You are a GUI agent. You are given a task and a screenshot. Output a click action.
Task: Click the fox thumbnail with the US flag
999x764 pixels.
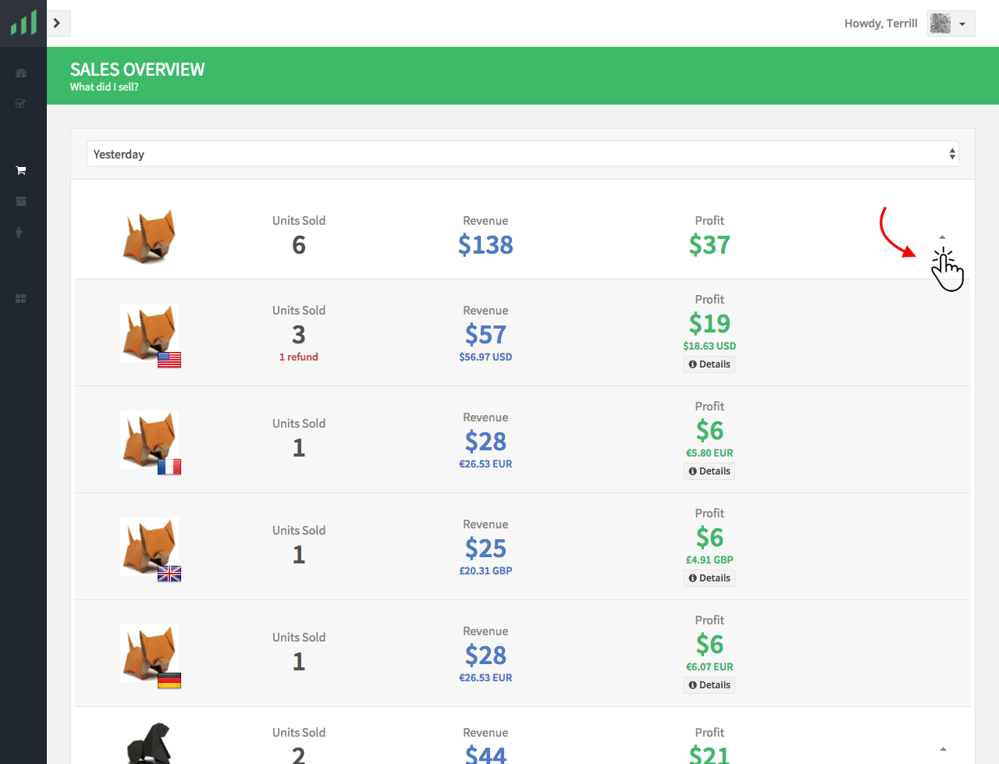(150, 334)
